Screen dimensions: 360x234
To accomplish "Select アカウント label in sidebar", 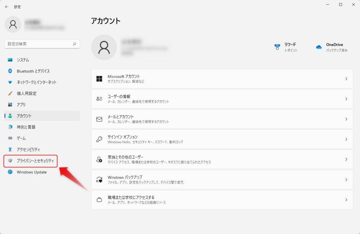I will click(x=24, y=116).
